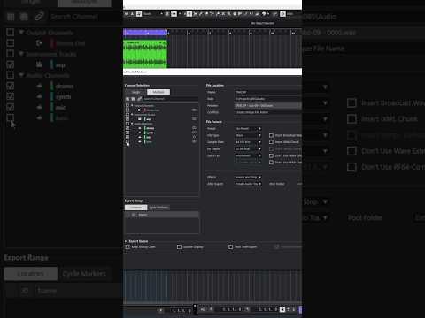Select large Locators tab in background panel

click(31, 274)
